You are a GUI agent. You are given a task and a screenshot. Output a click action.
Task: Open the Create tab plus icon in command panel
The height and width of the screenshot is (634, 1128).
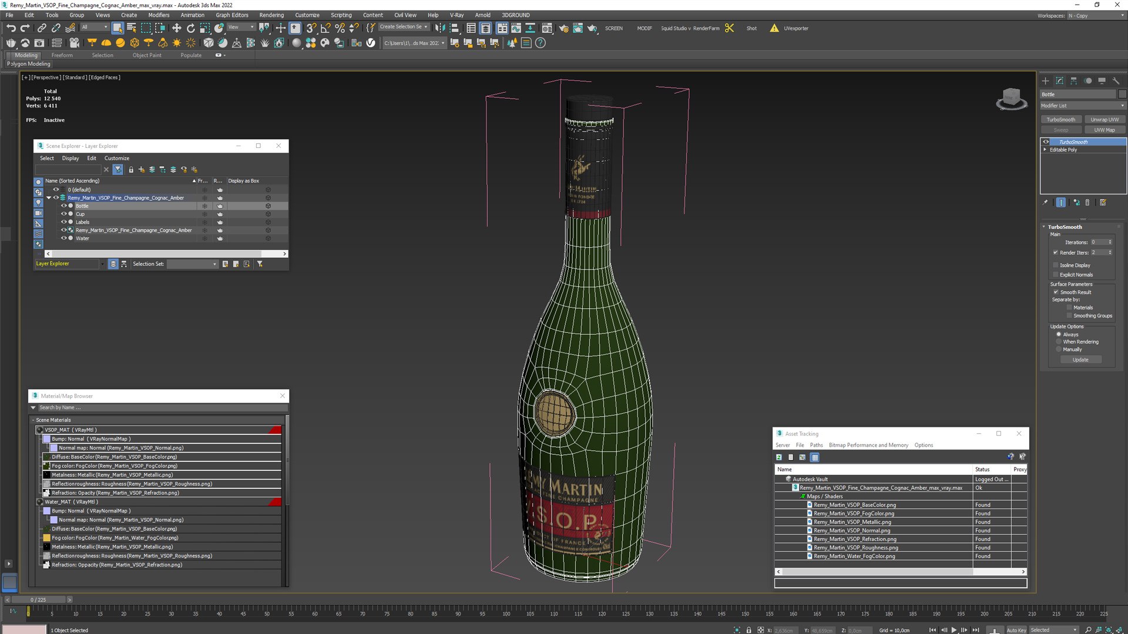1045,81
